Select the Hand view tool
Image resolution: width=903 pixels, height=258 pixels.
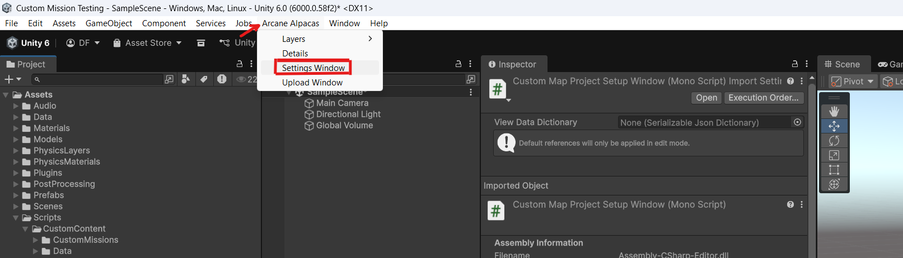click(834, 111)
